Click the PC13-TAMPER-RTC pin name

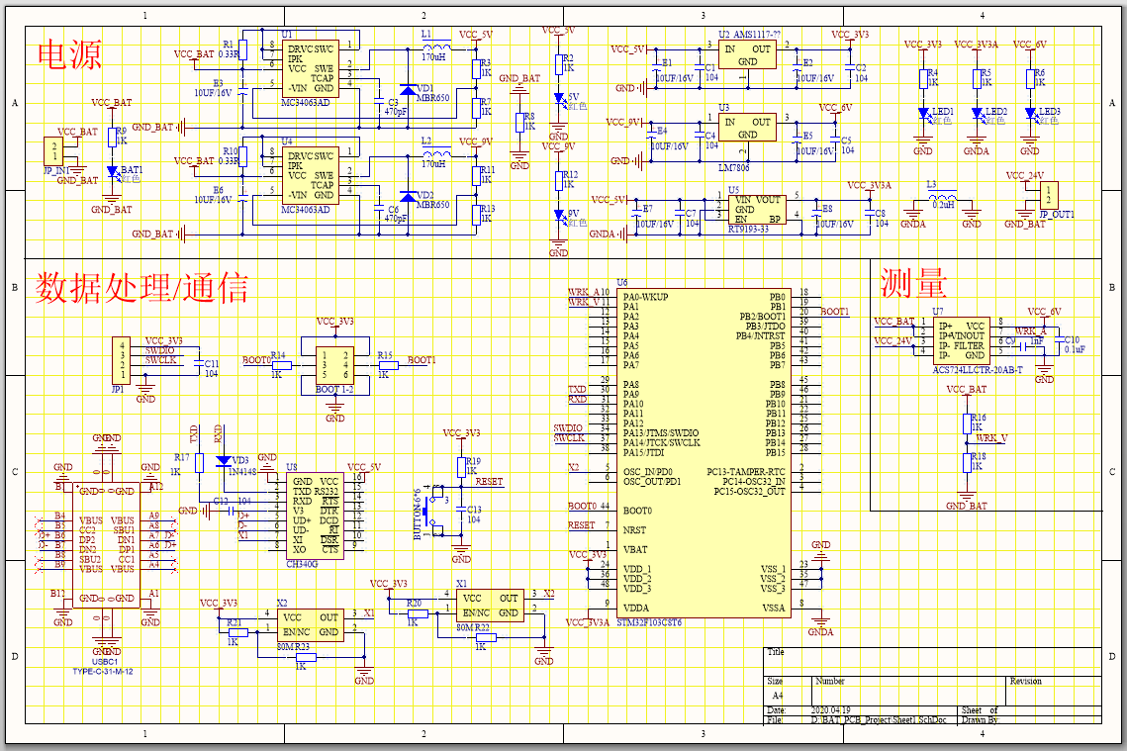point(746,472)
